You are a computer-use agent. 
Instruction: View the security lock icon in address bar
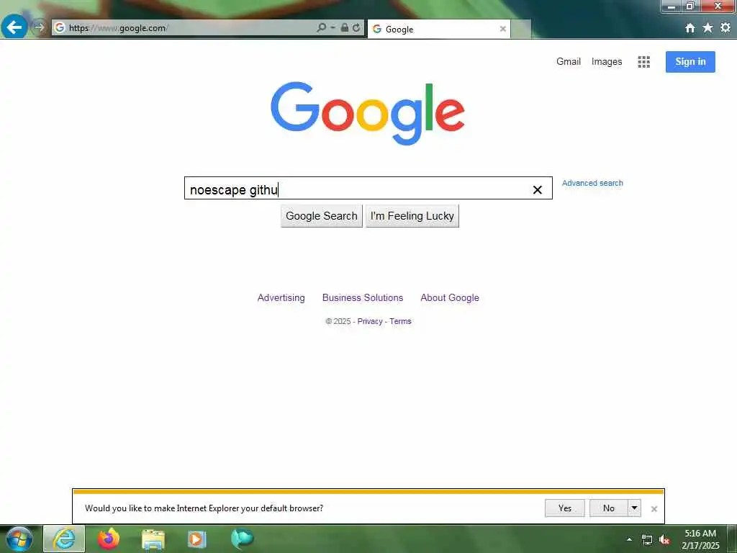[x=345, y=28]
